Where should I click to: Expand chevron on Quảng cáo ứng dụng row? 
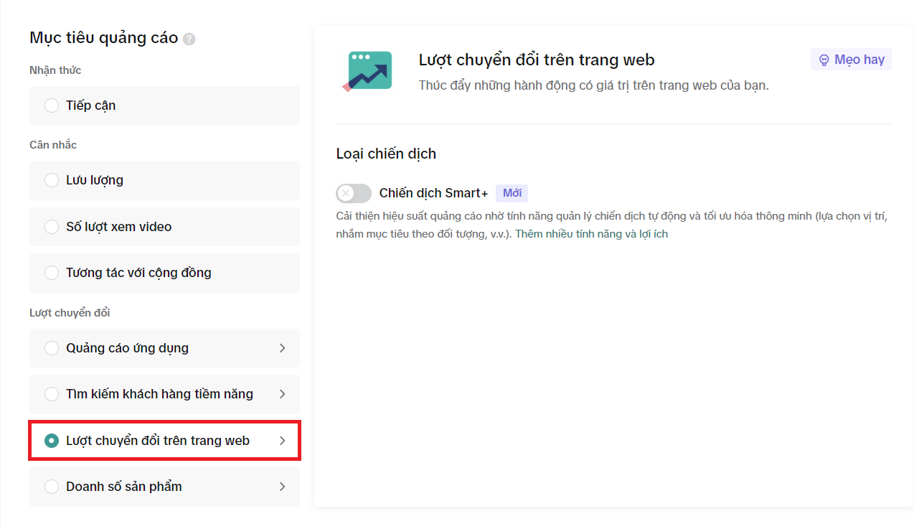click(x=282, y=348)
